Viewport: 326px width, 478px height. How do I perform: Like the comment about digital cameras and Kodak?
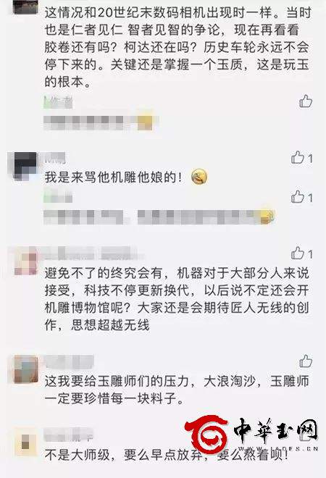coord(306,101)
